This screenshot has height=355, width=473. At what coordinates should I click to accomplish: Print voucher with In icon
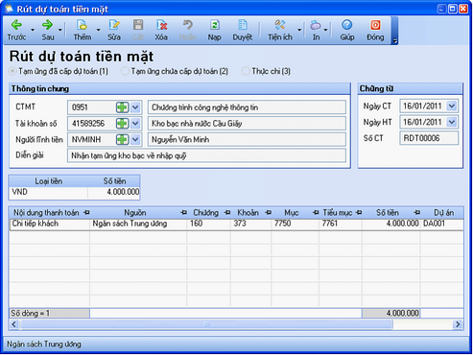pyautogui.click(x=316, y=25)
